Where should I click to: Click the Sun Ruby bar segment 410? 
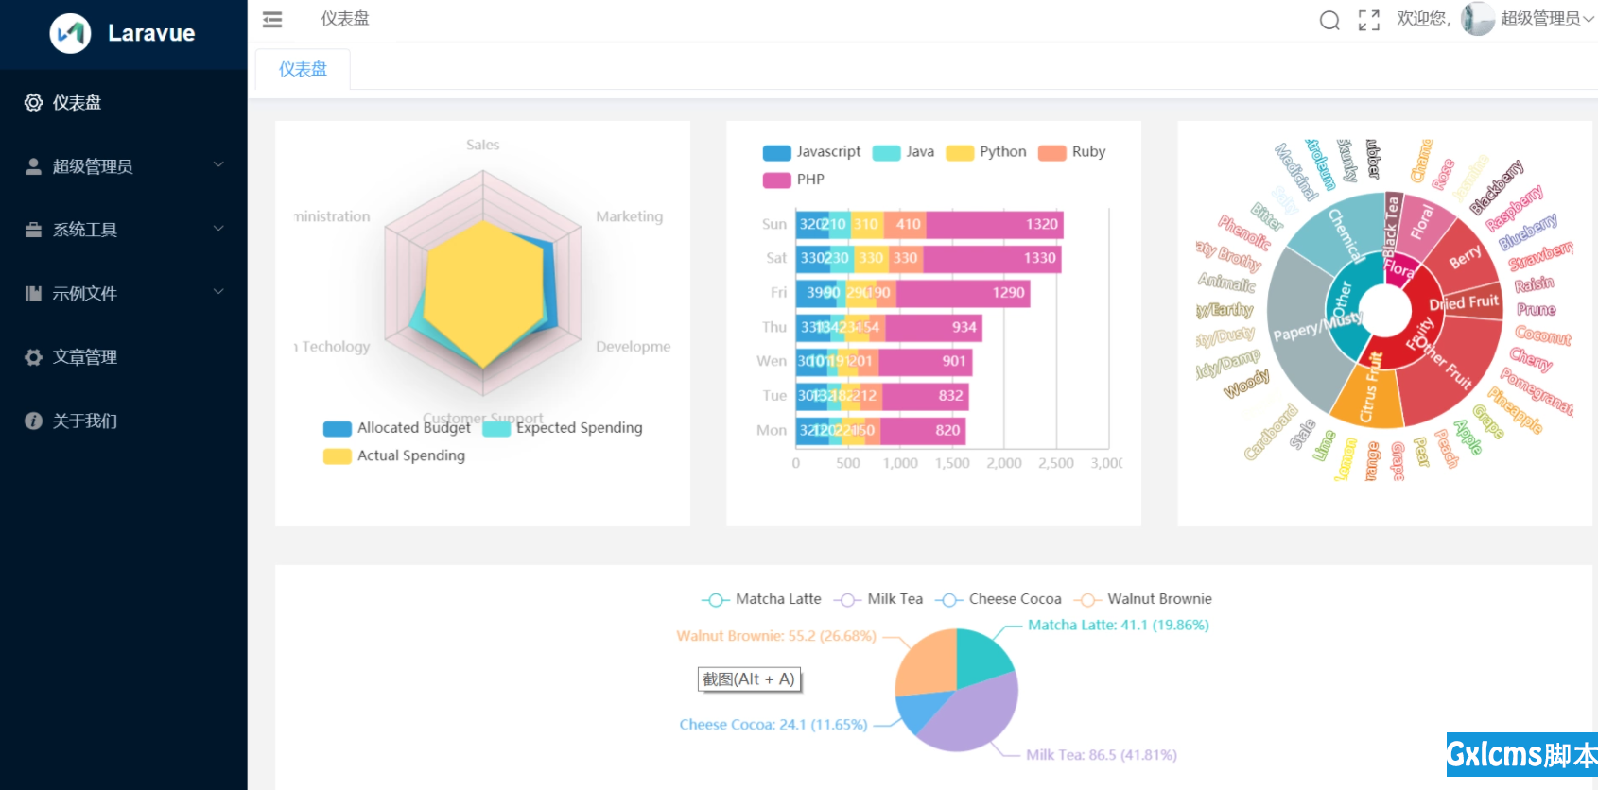(905, 224)
